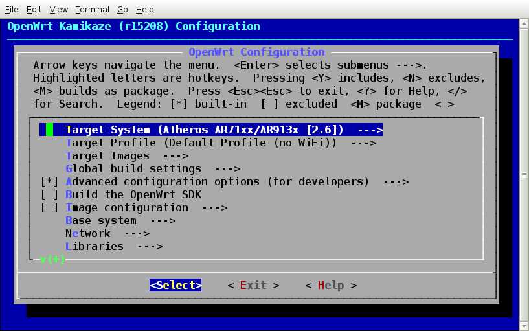Click the green v(+) more-items indicator
Image resolution: width=529 pixels, height=331 pixels.
[x=52, y=259]
